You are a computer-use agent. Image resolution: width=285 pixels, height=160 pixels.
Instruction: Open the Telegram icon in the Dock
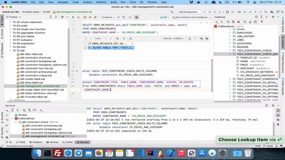click(78, 153)
